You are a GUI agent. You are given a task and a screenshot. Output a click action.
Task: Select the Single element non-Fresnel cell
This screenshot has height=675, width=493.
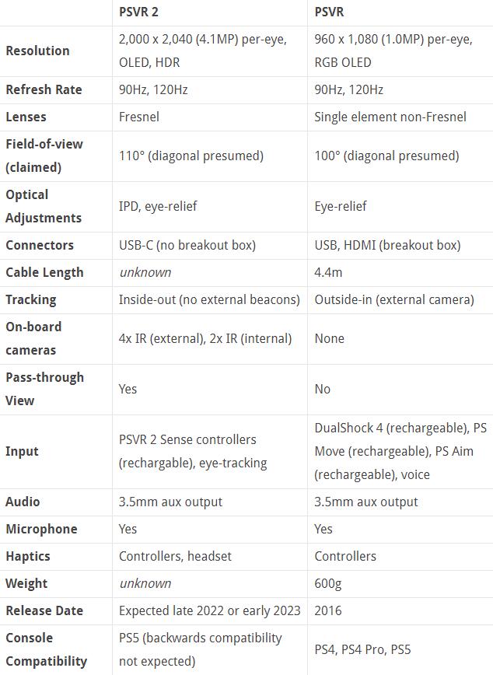[x=390, y=117]
